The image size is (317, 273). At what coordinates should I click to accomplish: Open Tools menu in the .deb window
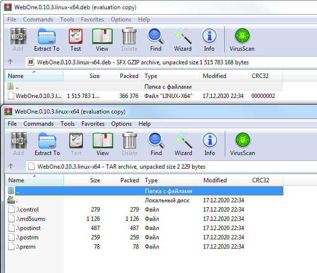tap(67, 19)
